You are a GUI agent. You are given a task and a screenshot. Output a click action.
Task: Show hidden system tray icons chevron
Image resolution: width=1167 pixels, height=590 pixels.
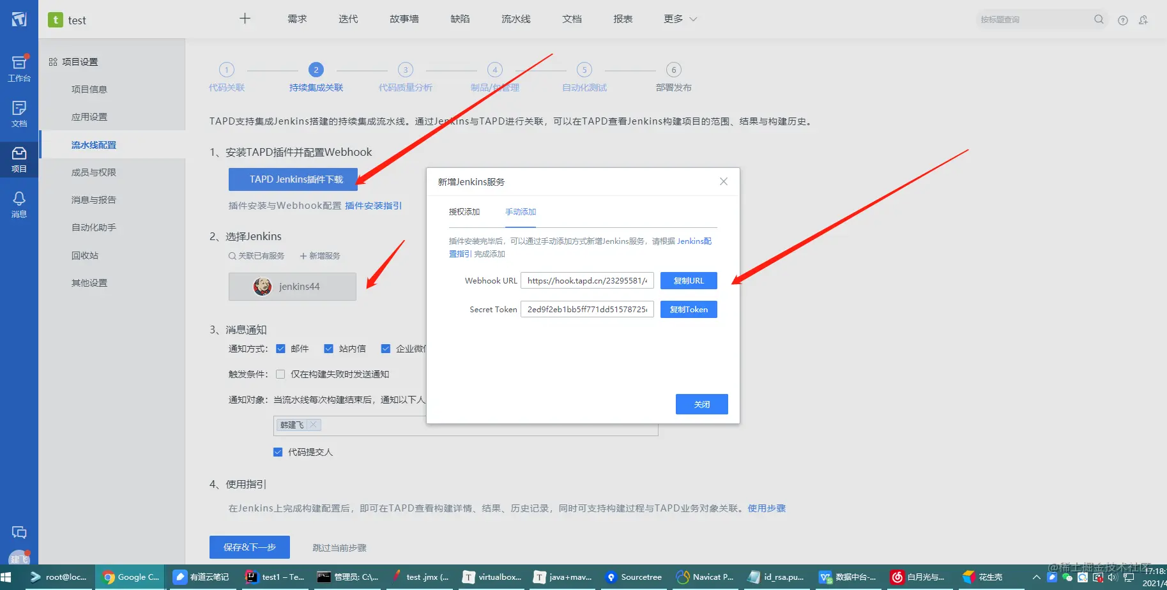point(1036,577)
